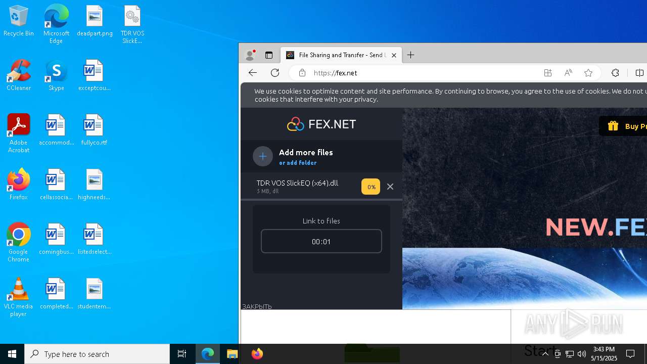Click the TDR VOS SlickEQ (x64).dll file name
647x364 pixels.
click(297, 183)
